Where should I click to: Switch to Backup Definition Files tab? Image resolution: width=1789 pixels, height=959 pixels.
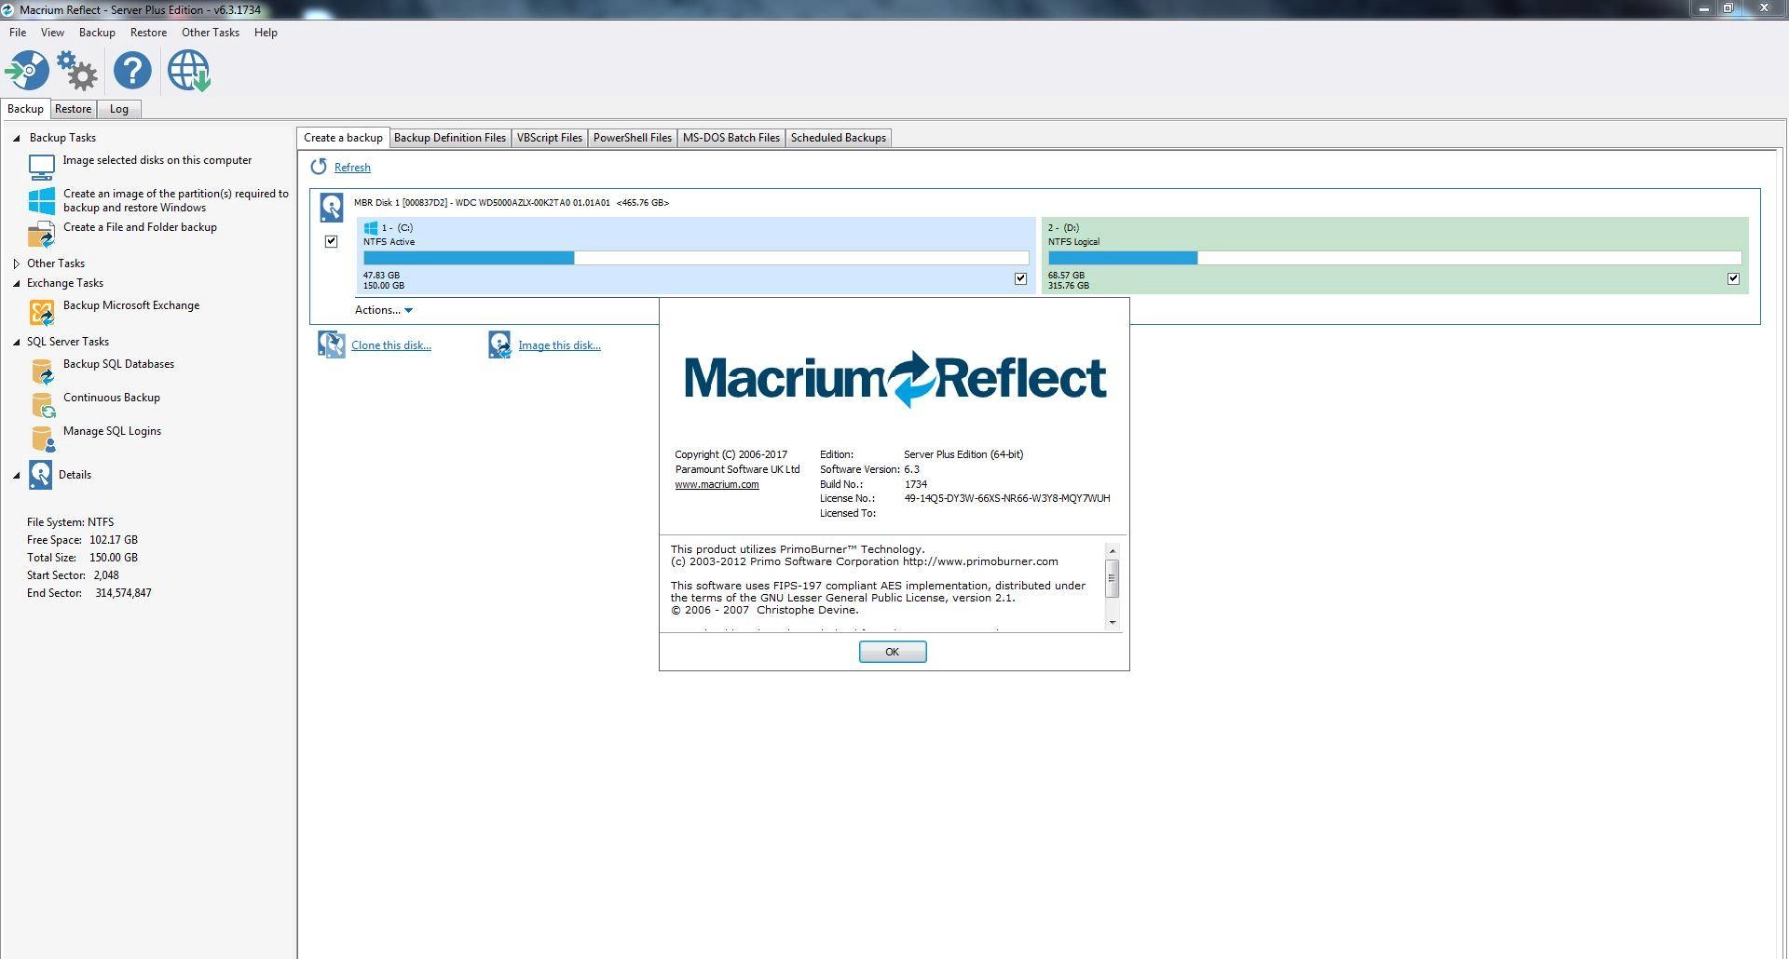(x=450, y=138)
